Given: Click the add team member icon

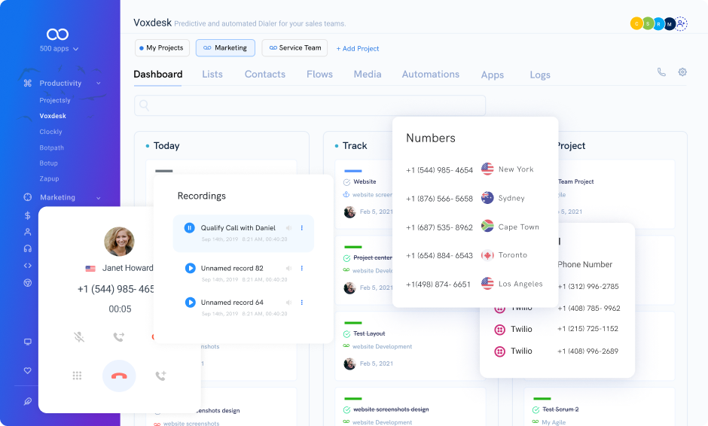Looking at the screenshot, I should pyautogui.click(x=681, y=24).
